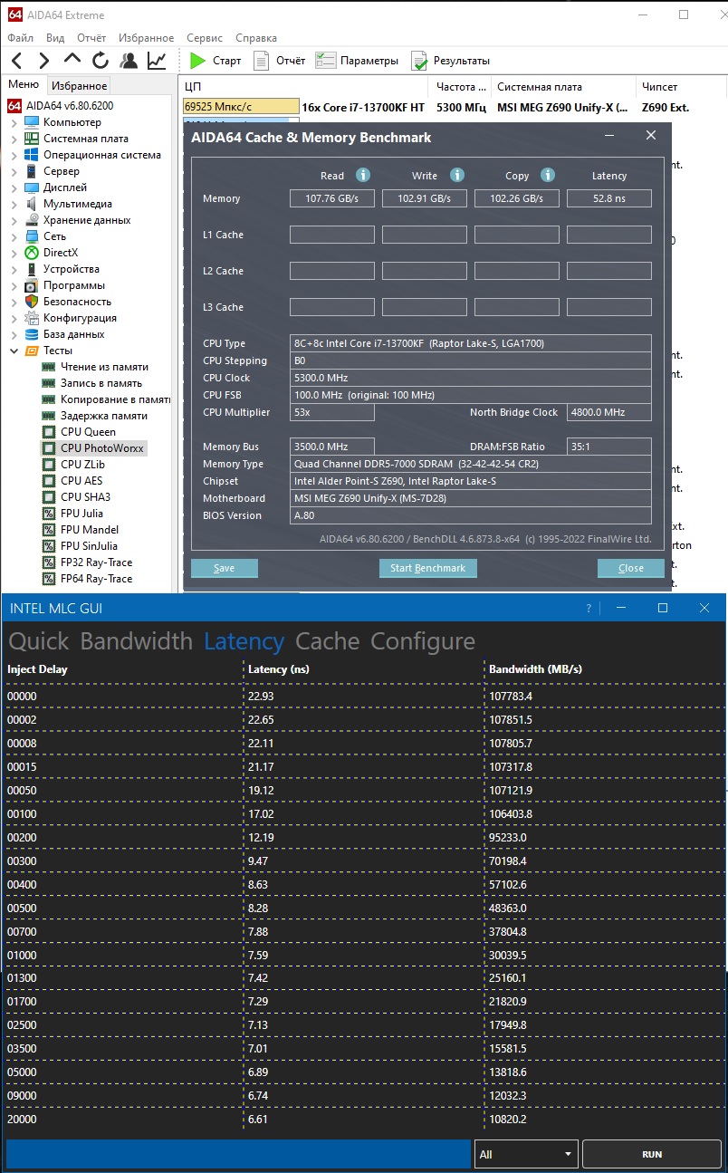Select the FPU SinJulia test
728x1173 pixels.
pos(89,546)
